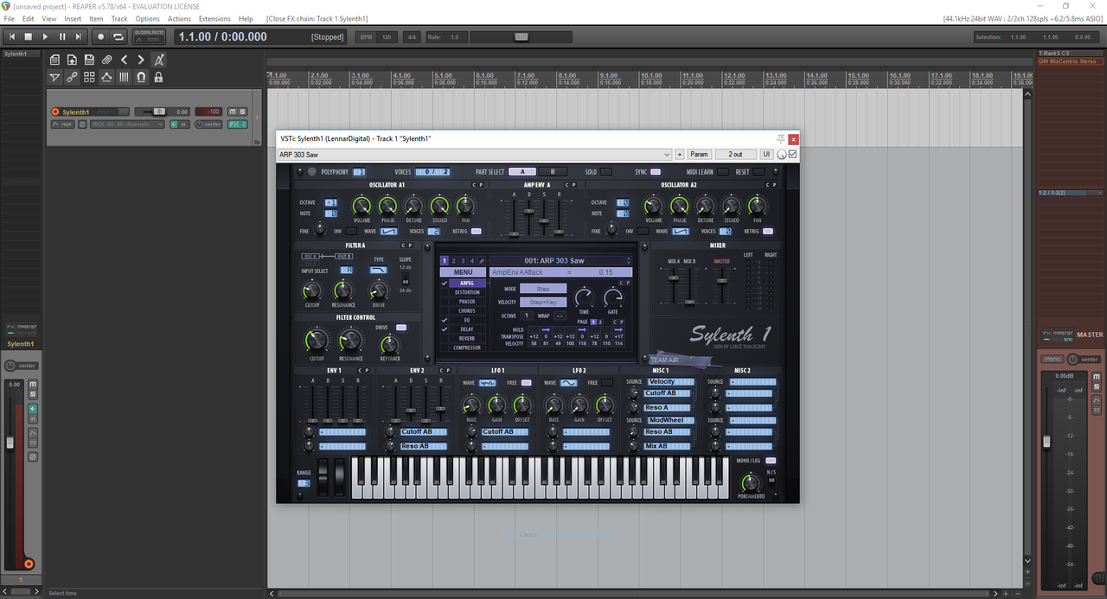Image resolution: width=1107 pixels, height=599 pixels.
Task: Click the transport Stop button
Action: pos(29,36)
